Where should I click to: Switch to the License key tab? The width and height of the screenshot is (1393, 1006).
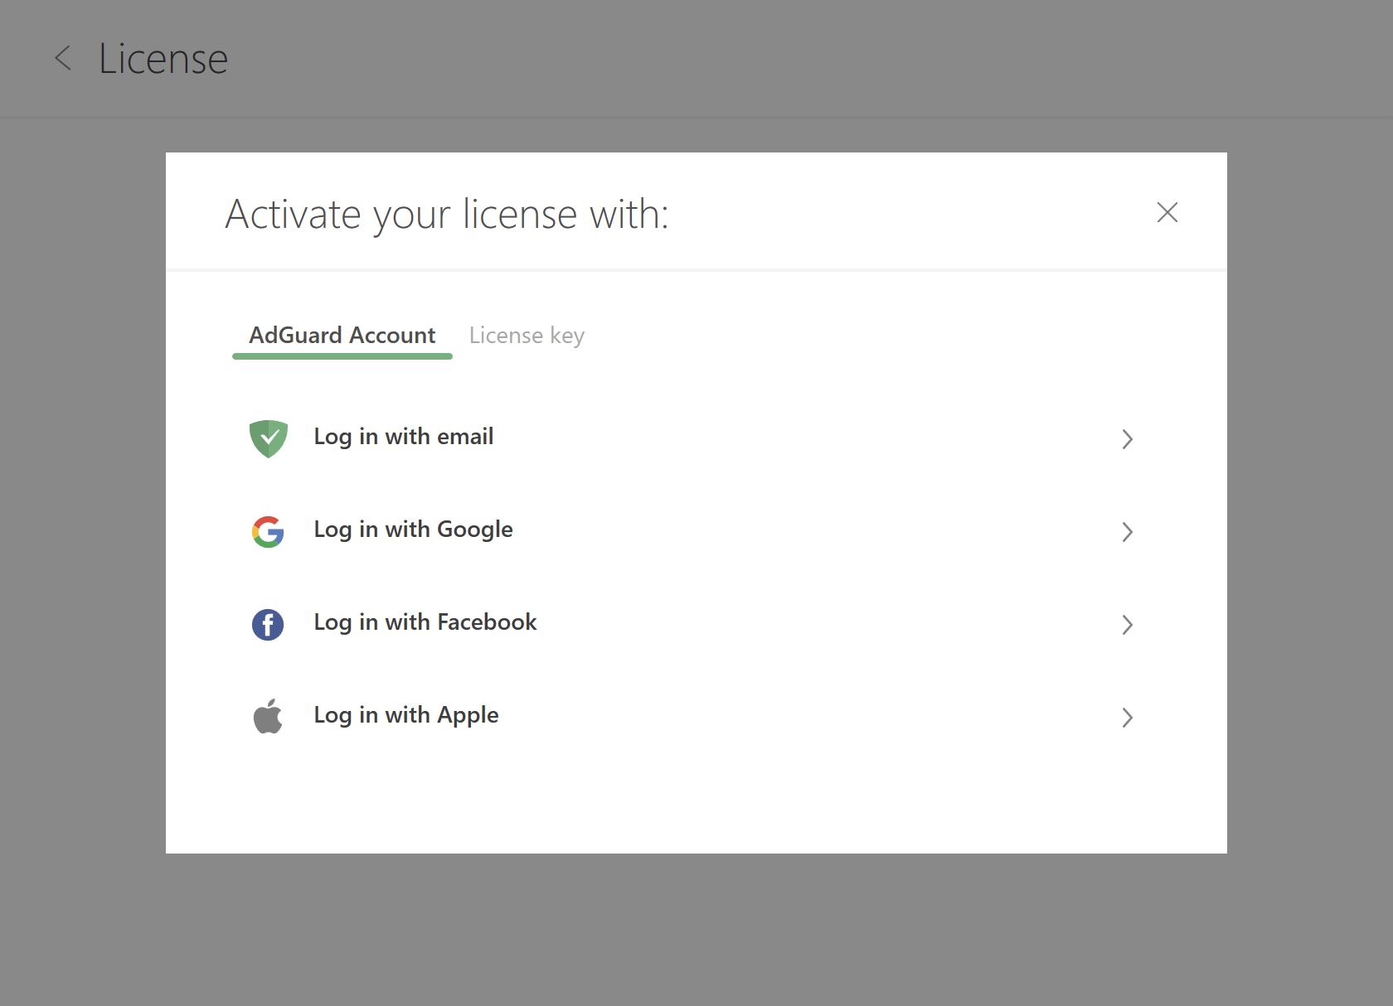[x=527, y=336]
